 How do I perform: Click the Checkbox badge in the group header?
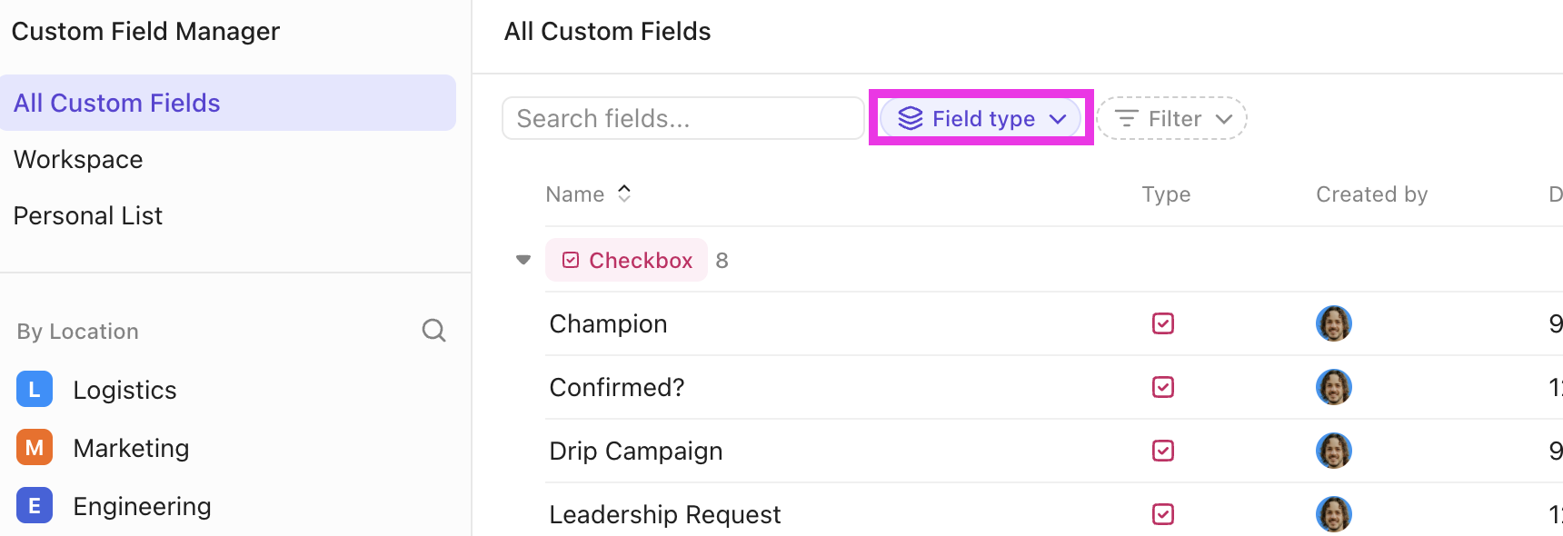(626, 260)
